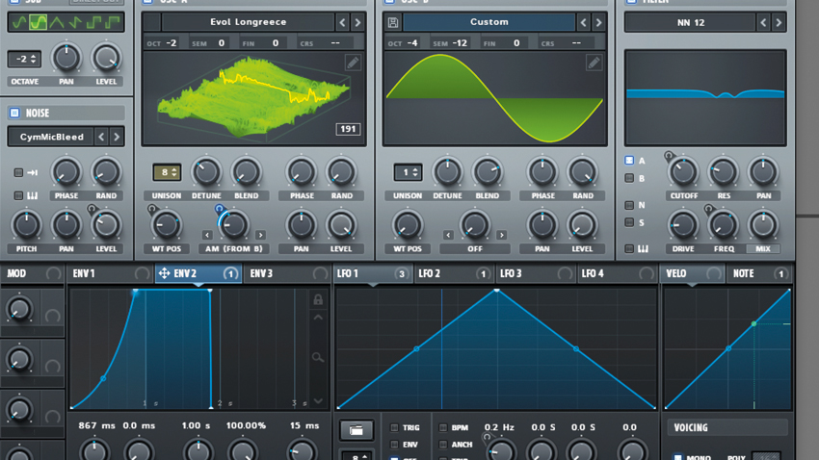Switch to the LFO 3 tab
Viewport: 819px width, 460px height.
click(536, 273)
